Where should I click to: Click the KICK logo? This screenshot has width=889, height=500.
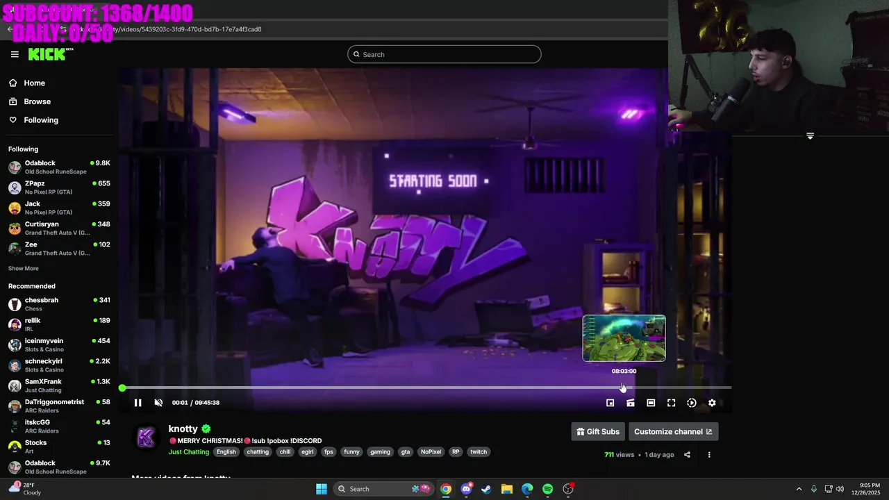coord(50,54)
